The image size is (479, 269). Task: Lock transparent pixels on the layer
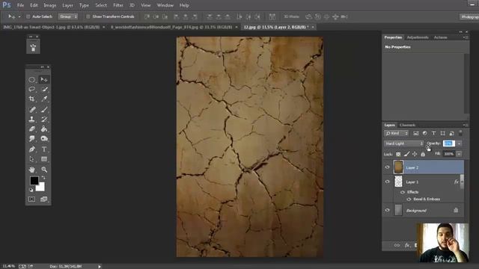(398, 154)
